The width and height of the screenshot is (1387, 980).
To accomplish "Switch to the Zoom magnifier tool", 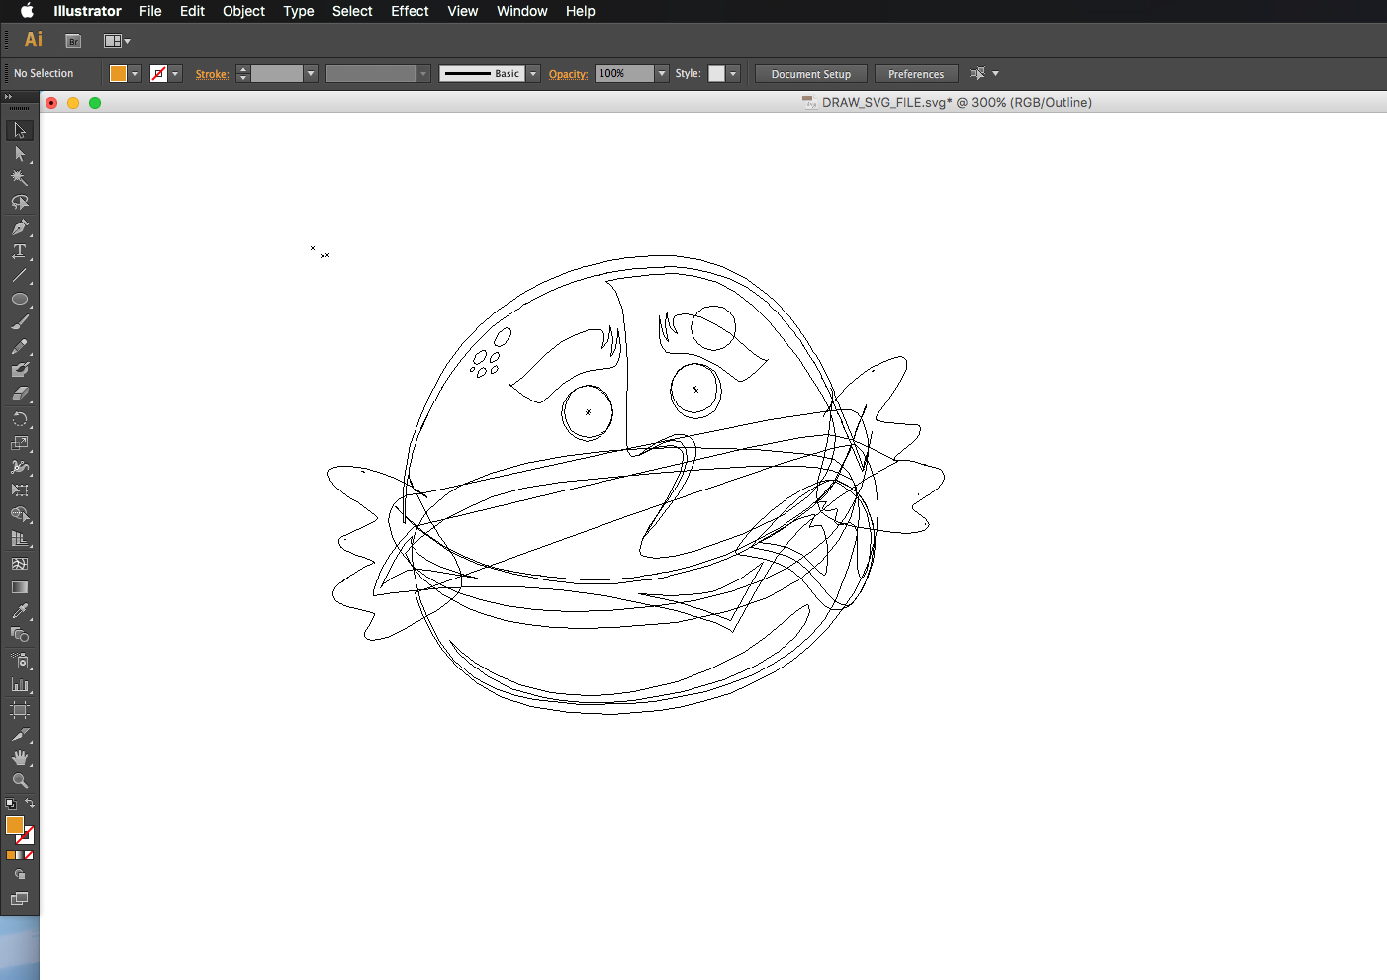I will 19,781.
